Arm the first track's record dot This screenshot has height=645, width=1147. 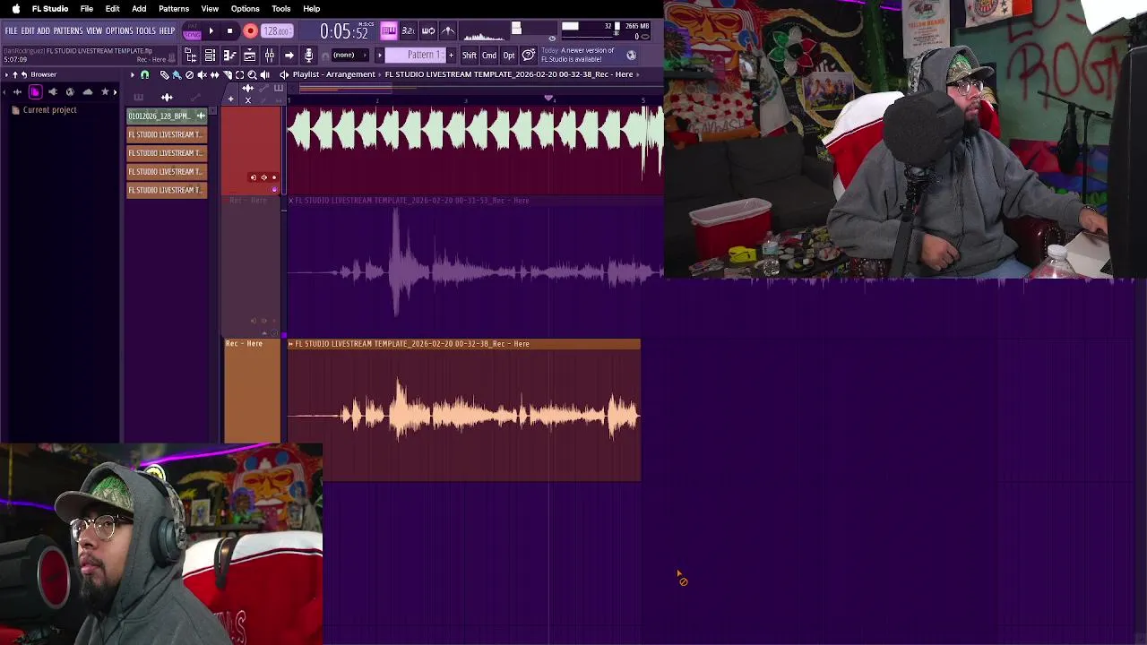point(274,177)
